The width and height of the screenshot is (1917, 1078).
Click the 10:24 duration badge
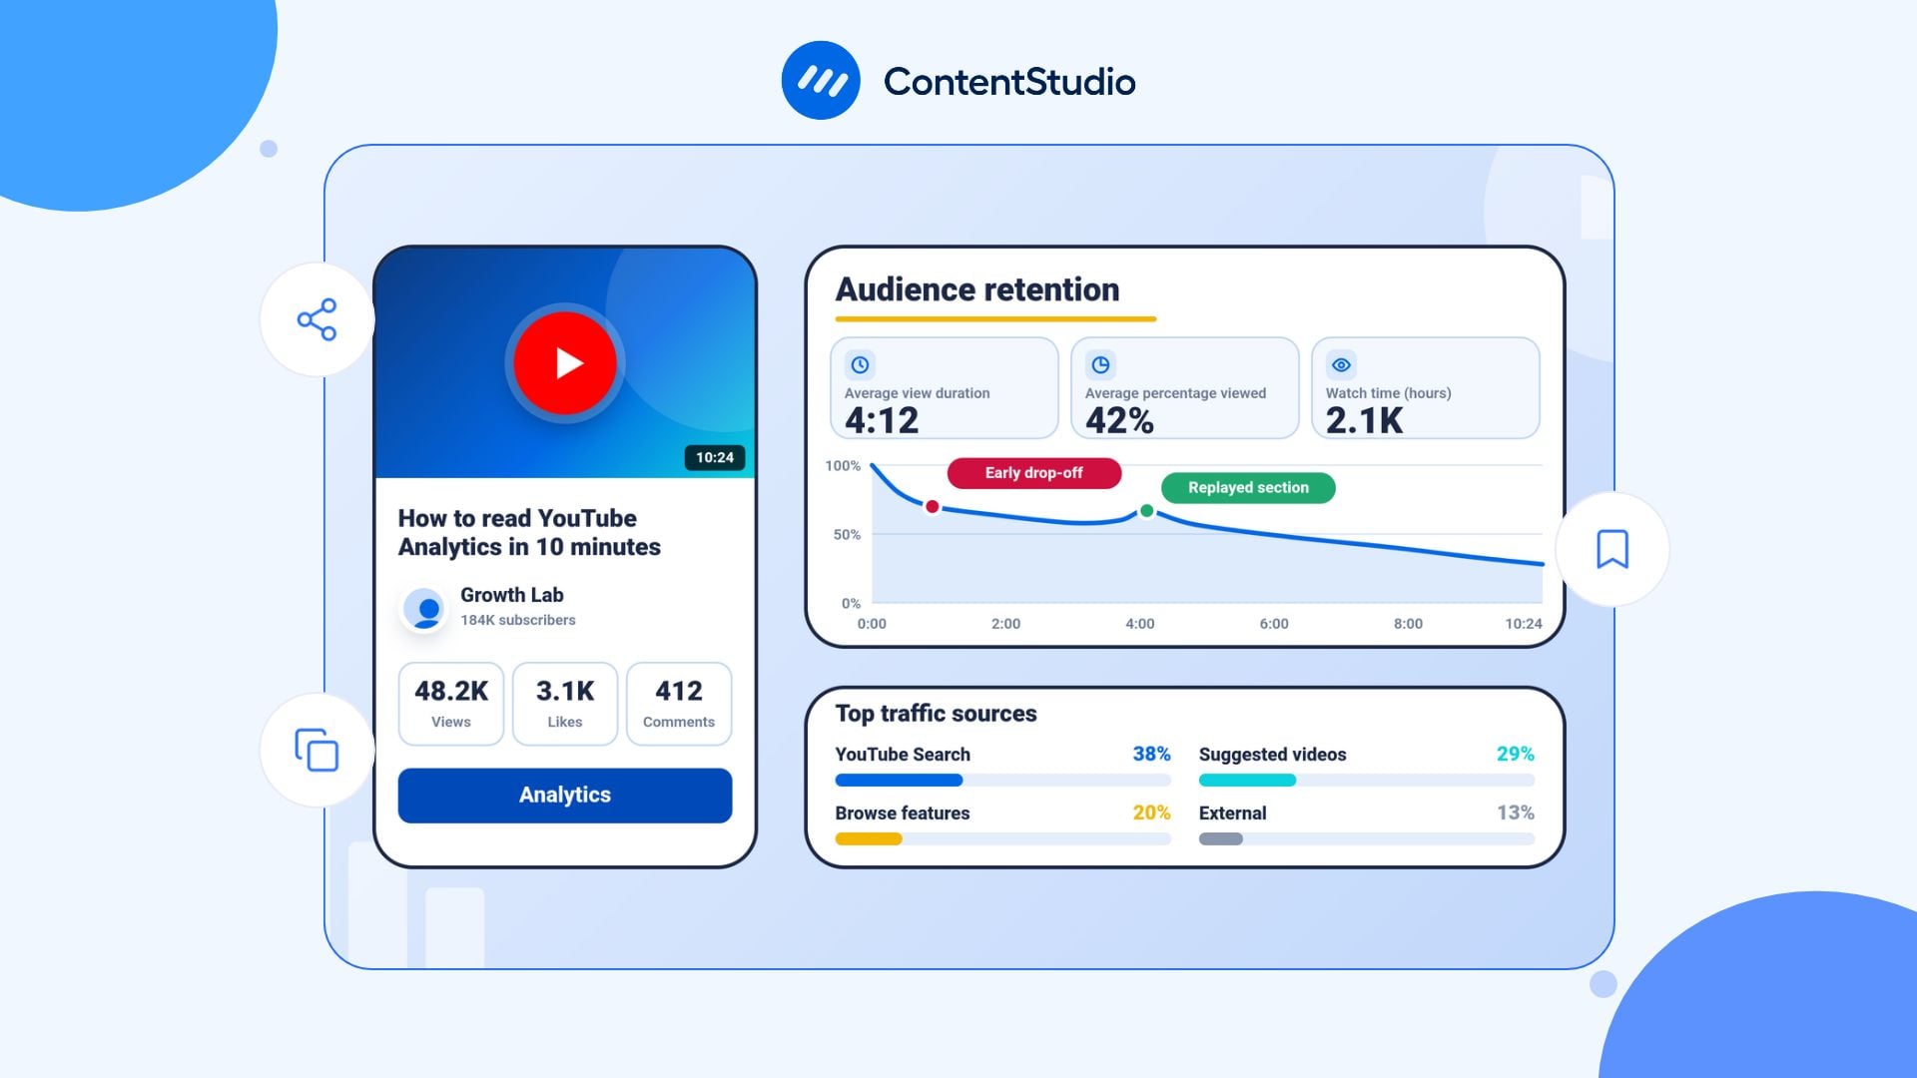pyautogui.click(x=715, y=457)
